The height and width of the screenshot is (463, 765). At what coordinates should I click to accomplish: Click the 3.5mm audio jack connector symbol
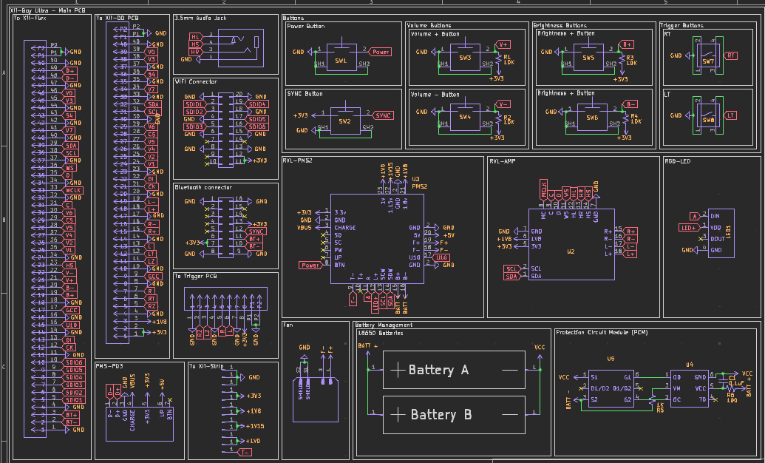[x=240, y=47]
